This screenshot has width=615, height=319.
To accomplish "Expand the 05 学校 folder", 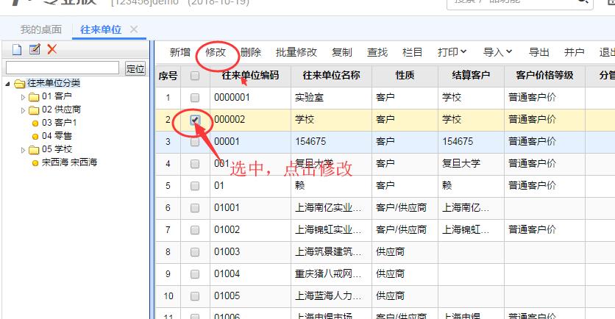I will (x=24, y=150).
